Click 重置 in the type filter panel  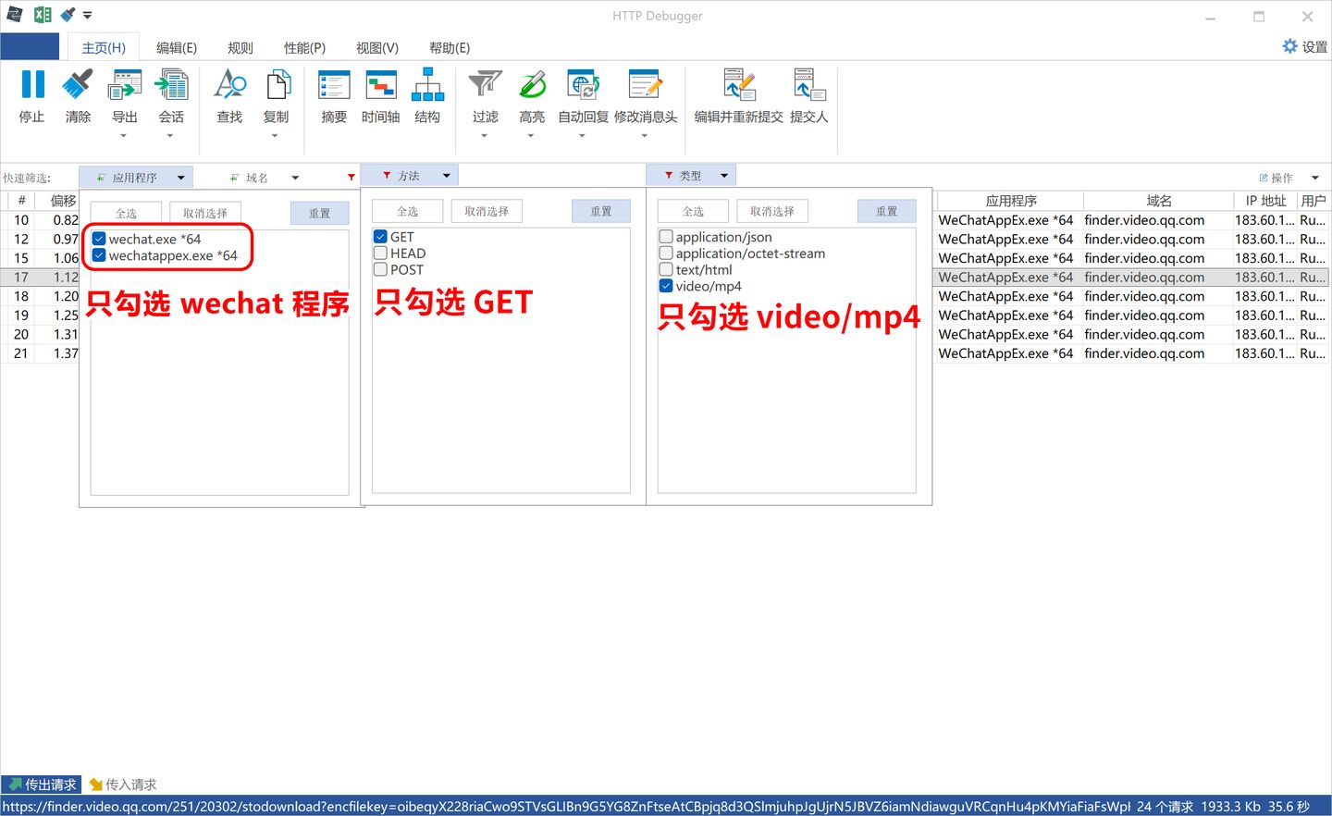886,211
